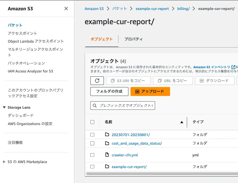Viewport: 238px width, 183px height.
Task: Switch to the プロパティ tab
Action: click(133, 39)
